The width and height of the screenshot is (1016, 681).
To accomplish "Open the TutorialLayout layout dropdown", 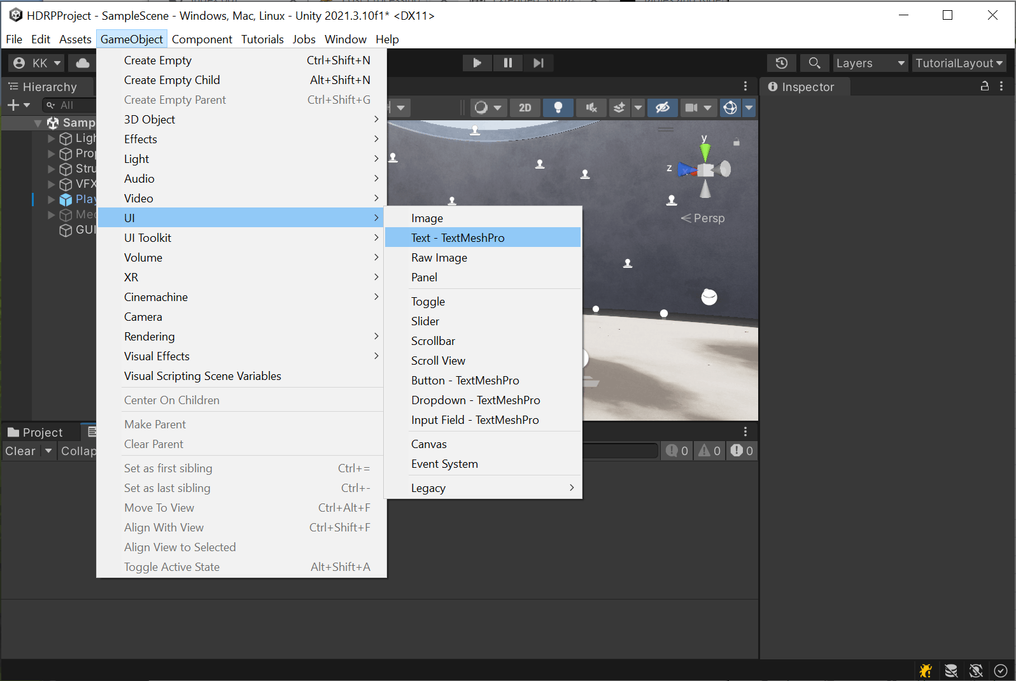I will coord(959,63).
